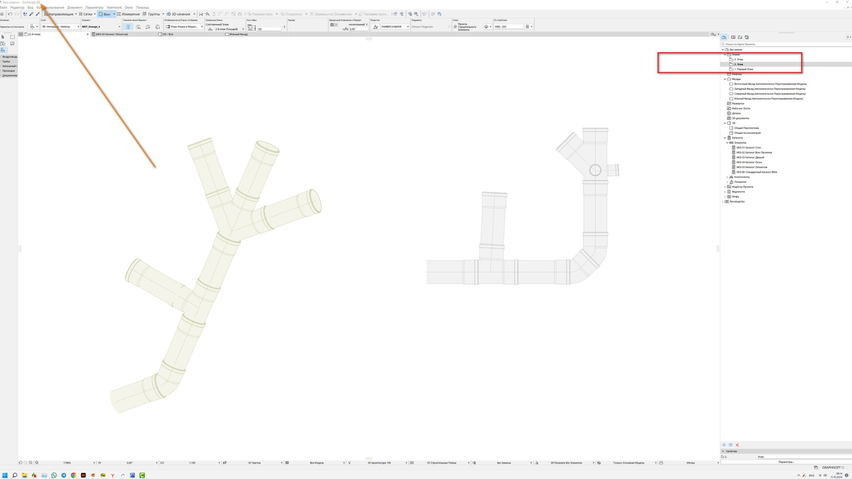Click the Project Map house icon

pyautogui.click(x=724, y=37)
